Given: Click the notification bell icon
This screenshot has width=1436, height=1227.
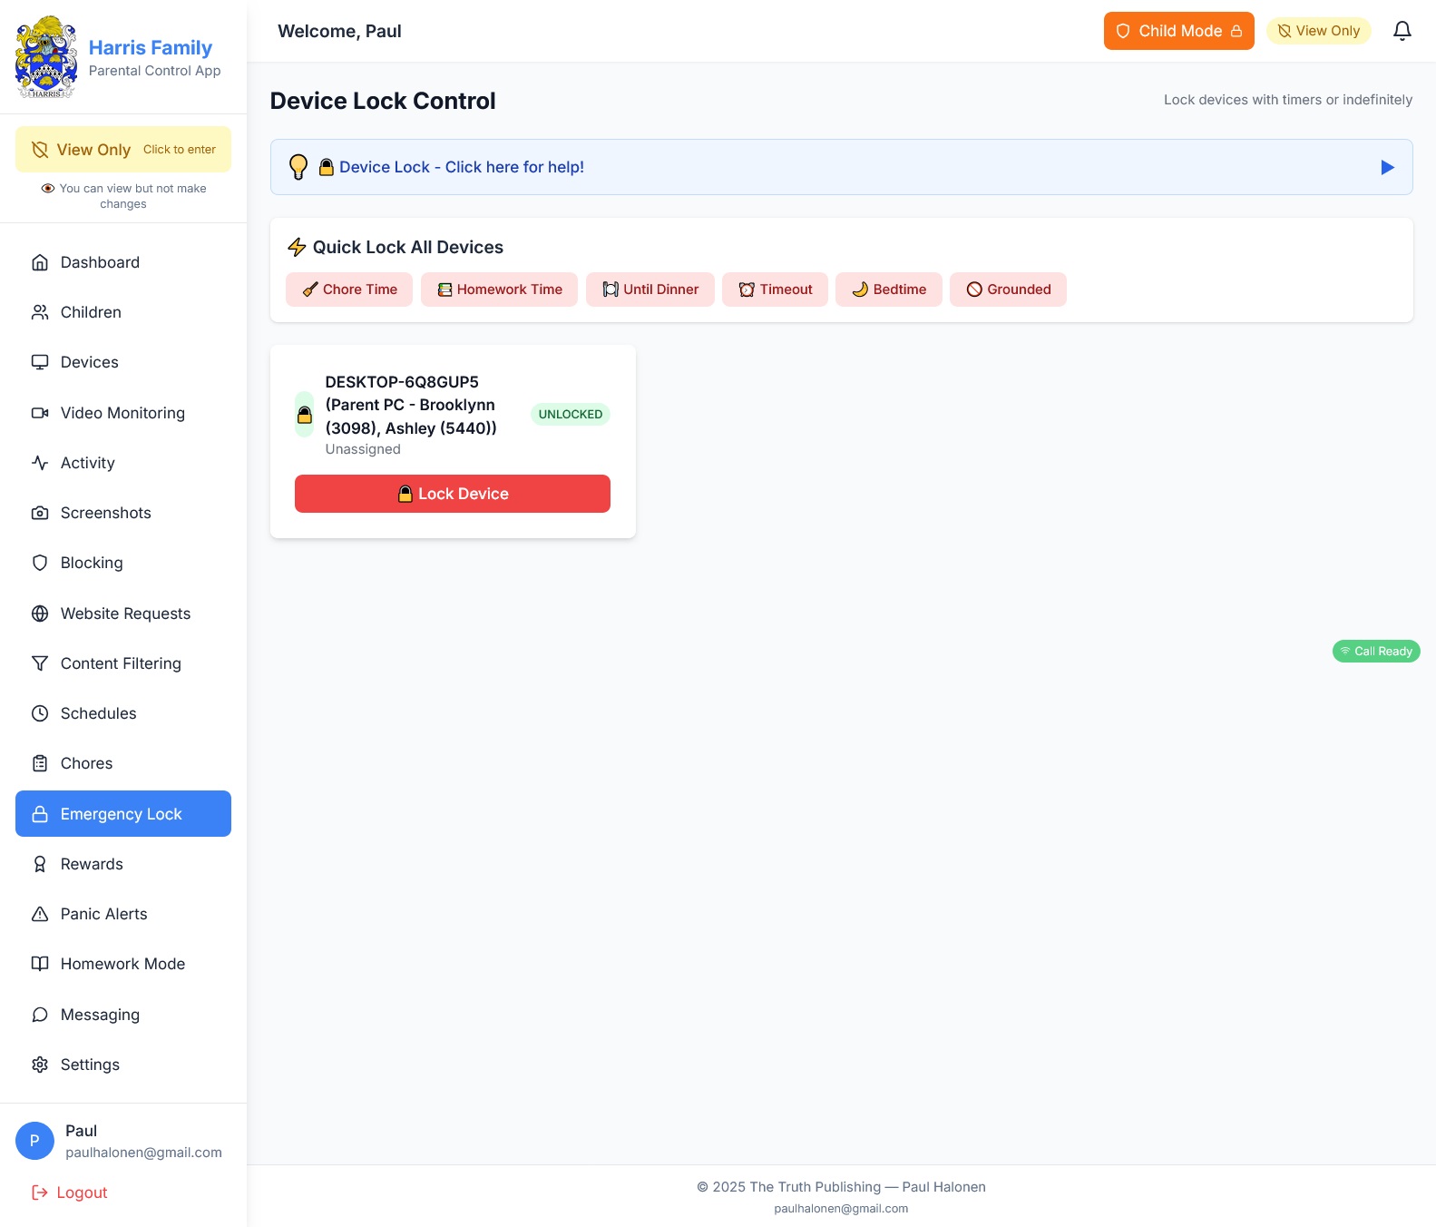Looking at the screenshot, I should (1402, 31).
